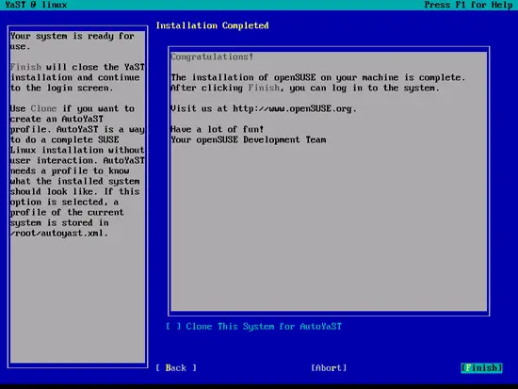This screenshot has width=518, height=389.
Task: Click 'Have a lot of fun!' line
Action: tap(218, 129)
